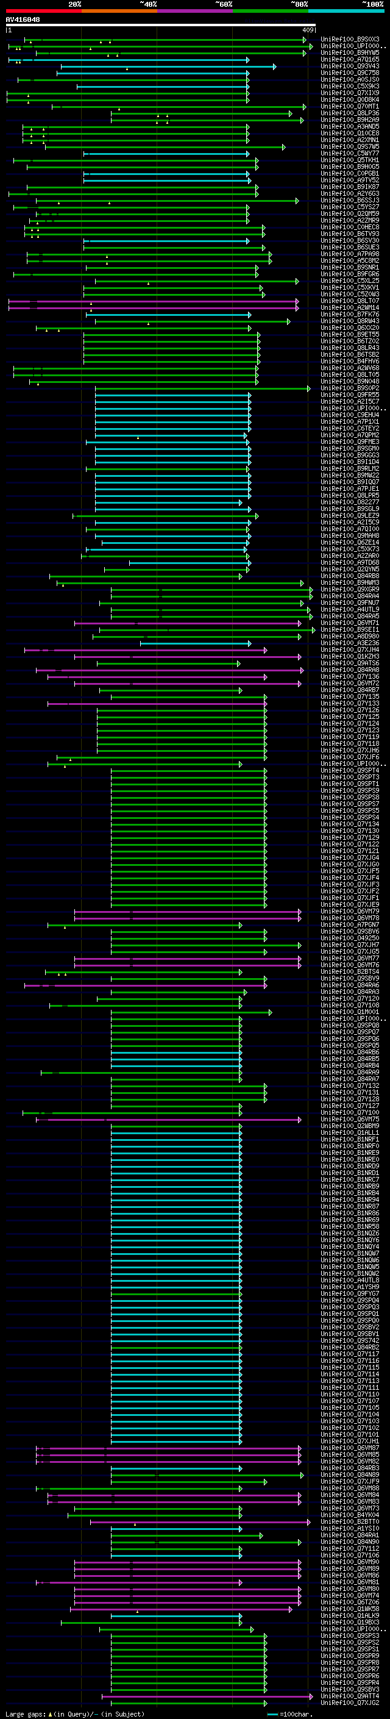The width and height of the screenshot is (390, 1719).
Task: Select label UniRef100_Q7XJH4
Action: pos(350,650)
